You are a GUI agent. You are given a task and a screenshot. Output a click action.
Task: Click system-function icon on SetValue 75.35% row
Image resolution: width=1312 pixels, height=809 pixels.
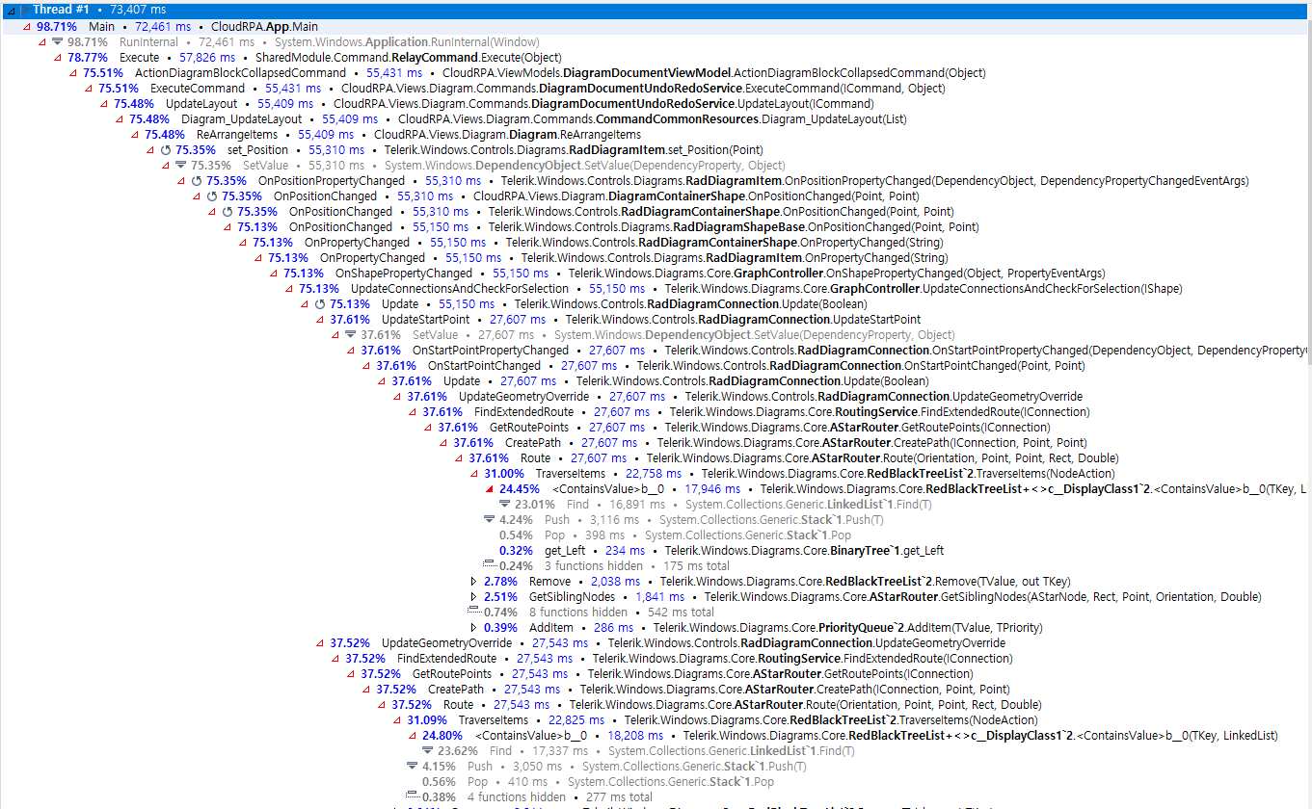click(180, 165)
